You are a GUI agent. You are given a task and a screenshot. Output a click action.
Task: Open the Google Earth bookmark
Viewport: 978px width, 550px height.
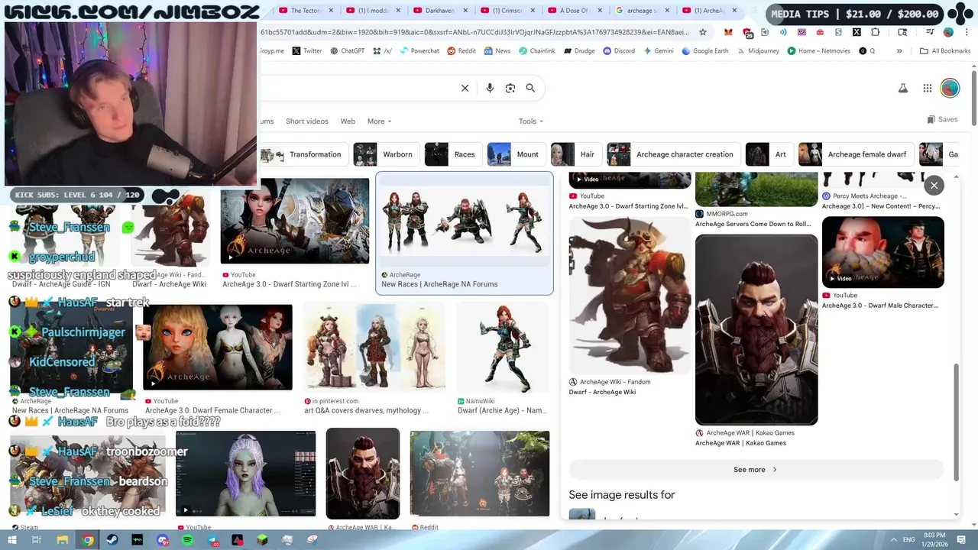pos(705,51)
